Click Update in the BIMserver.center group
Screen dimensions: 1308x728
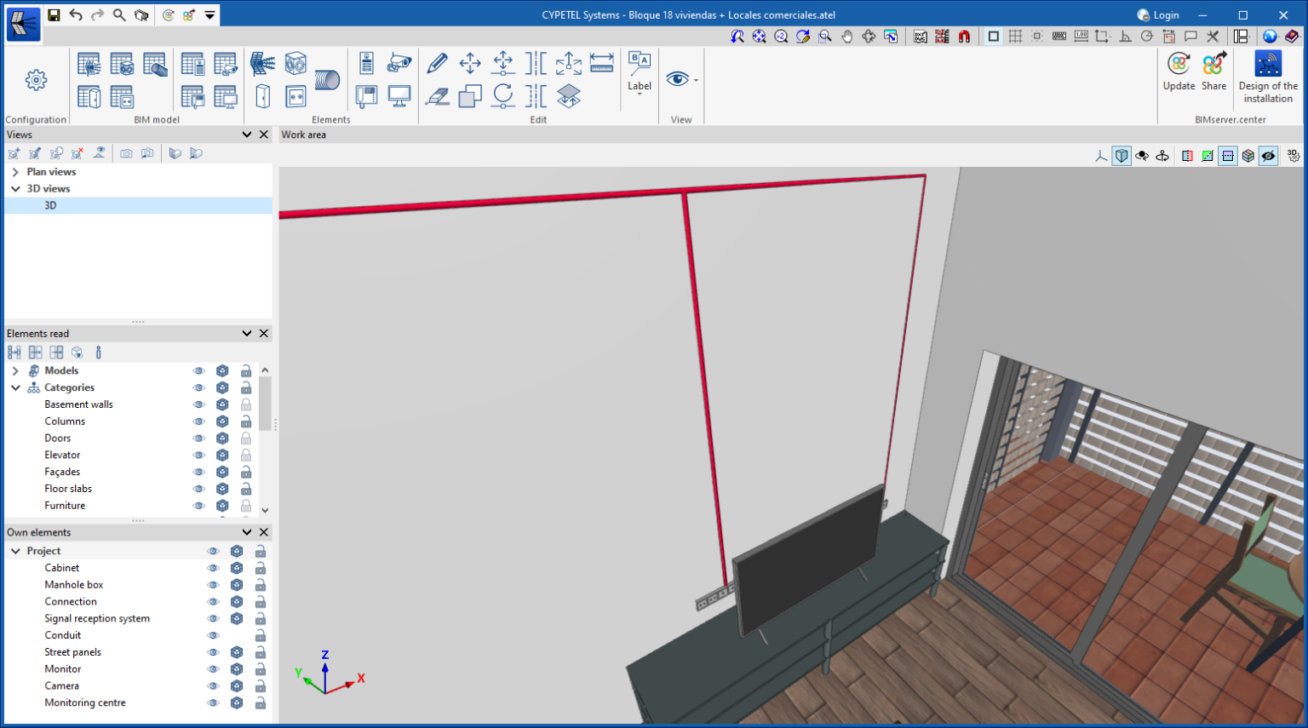[x=1179, y=72]
